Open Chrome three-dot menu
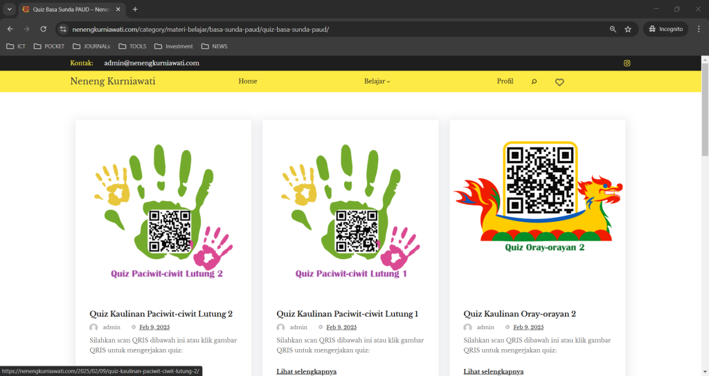This screenshot has height=376, width=709. point(699,29)
